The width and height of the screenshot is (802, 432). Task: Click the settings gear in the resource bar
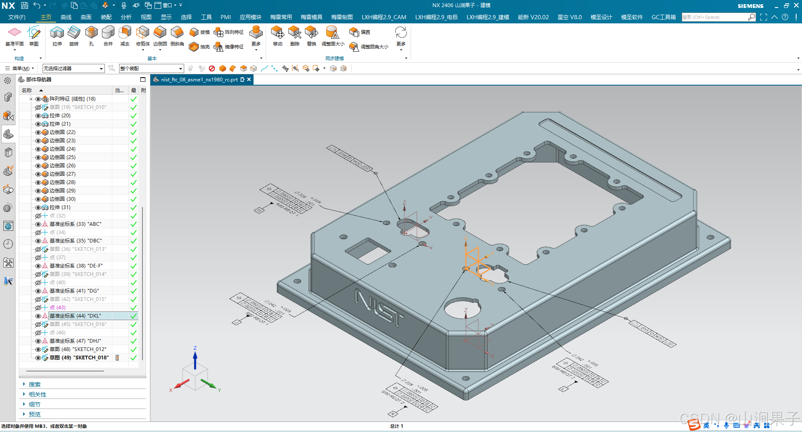[8, 81]
